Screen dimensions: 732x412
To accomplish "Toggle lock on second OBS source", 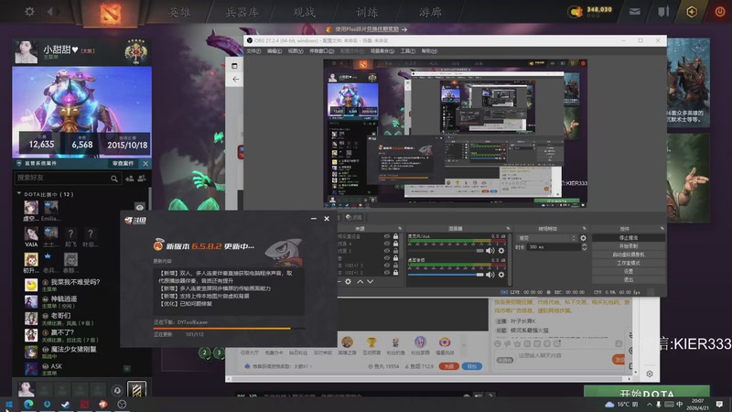I will [x=395, y=244].
